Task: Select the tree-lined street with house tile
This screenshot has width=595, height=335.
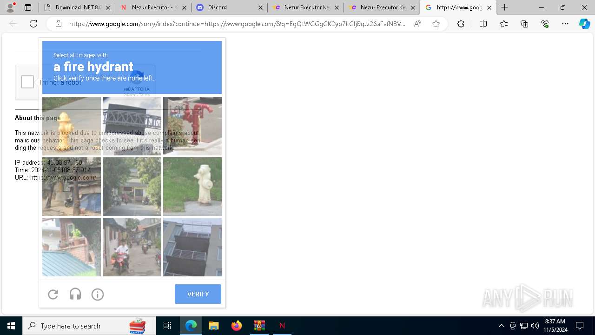Action: click(132, 187)
